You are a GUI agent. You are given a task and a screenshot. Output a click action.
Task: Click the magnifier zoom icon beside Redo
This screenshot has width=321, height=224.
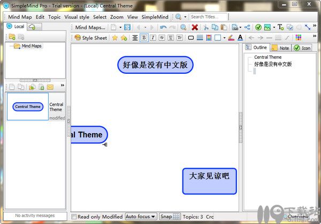click(183, 27)
